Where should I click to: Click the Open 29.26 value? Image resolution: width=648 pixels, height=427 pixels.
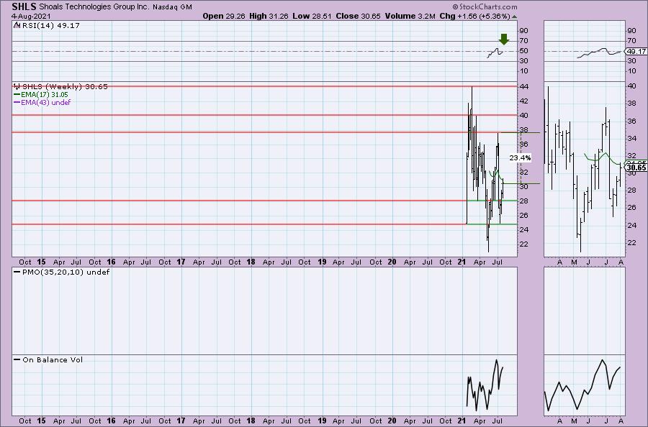[224, 16]
